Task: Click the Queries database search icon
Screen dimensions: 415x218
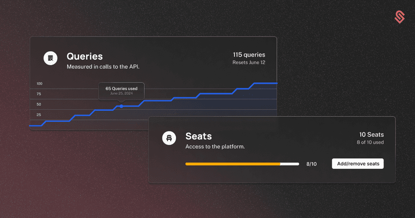Action: 50,58
